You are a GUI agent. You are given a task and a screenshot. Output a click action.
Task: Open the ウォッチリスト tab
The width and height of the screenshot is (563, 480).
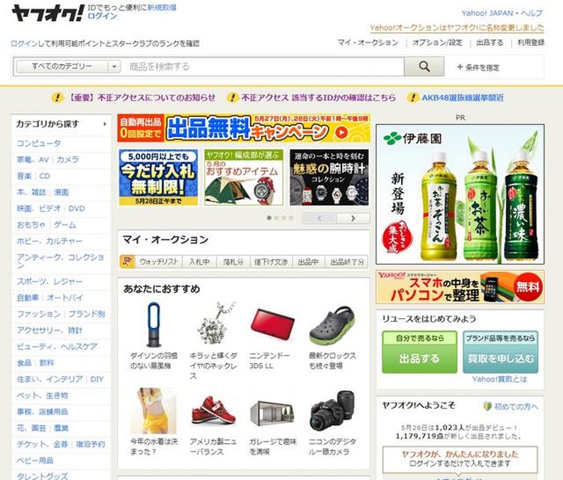click(x=158, y=262)
